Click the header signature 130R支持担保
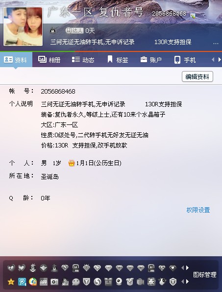This screenshot has width=222, height=292. [x=173, y=42]
